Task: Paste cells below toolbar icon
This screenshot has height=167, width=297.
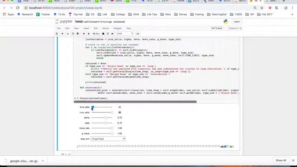Action: (78, 33)
